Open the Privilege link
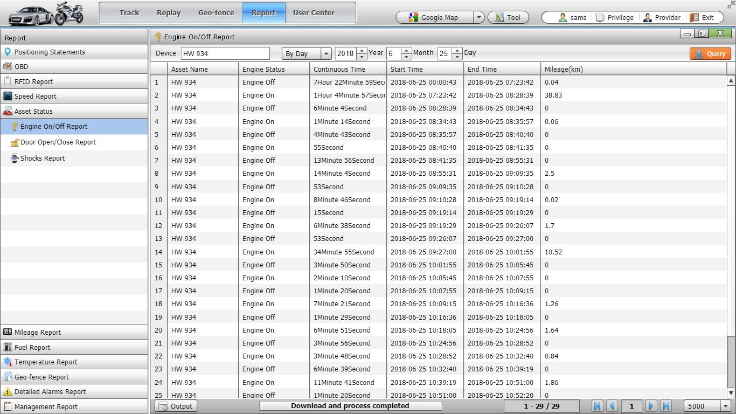This screenshot has height=414, width=736. coord(614,17)
